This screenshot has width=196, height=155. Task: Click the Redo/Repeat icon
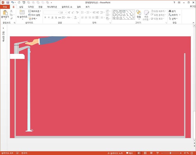[19, 2]
